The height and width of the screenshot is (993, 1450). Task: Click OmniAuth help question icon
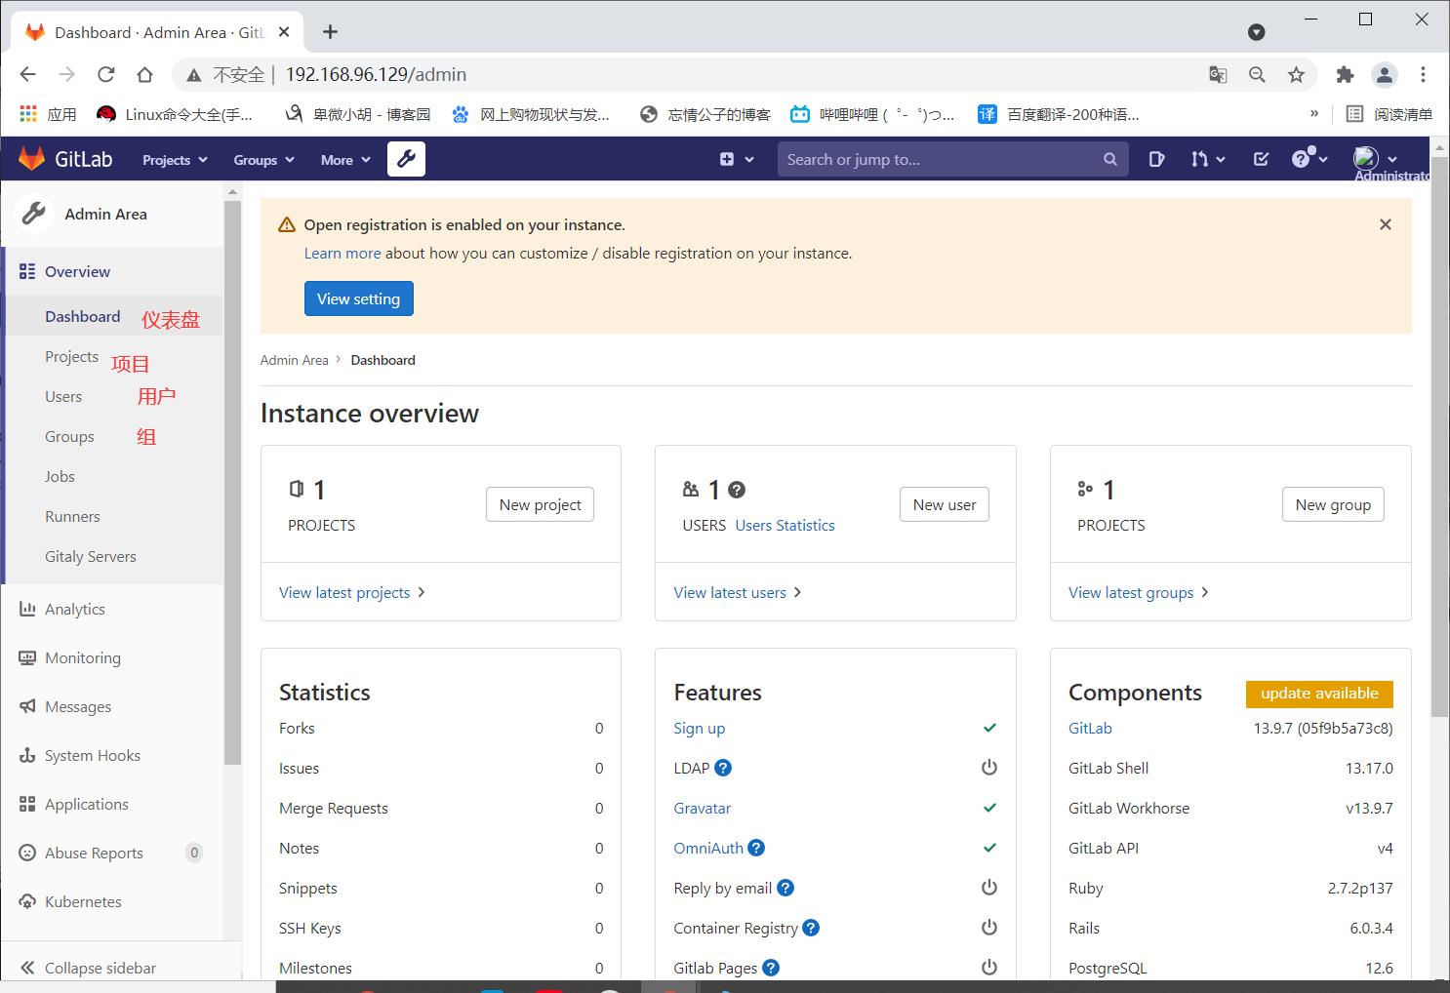tap(756, 848)
